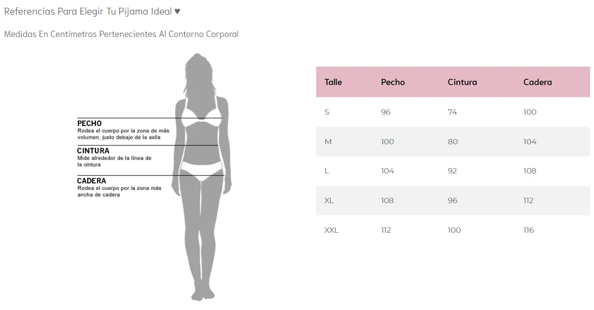Click the Cintura value 80 for size M

click(452, 142)
